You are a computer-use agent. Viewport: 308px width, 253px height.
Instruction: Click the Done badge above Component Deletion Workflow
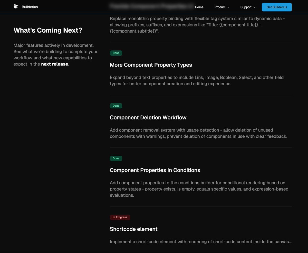(116, 106)
